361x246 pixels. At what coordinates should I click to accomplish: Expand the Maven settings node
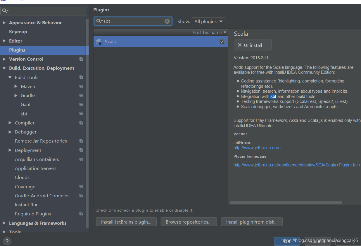[16, 87]
